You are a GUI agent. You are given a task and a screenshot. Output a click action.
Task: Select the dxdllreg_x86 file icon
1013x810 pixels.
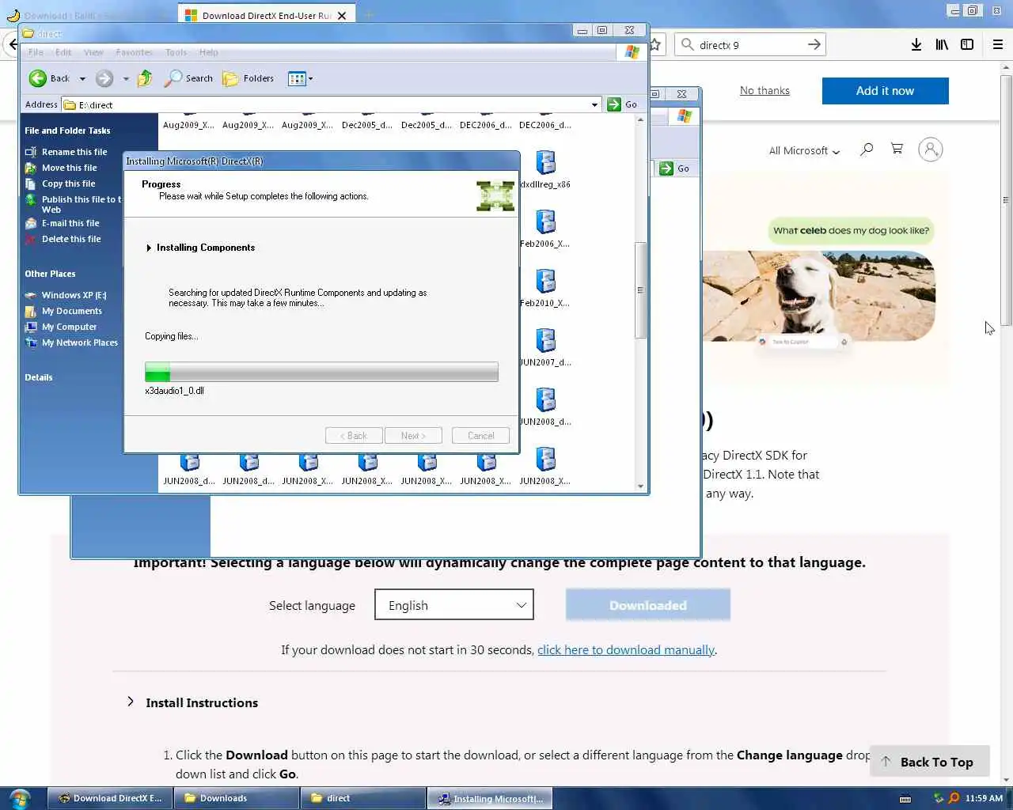545,163
